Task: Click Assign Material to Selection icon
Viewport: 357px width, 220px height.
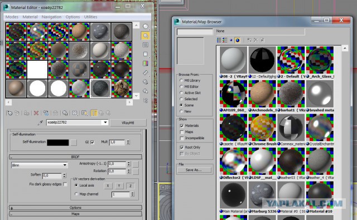Action: (26, 113)
